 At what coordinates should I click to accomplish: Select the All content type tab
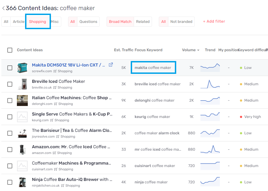[x=6, y=22]
